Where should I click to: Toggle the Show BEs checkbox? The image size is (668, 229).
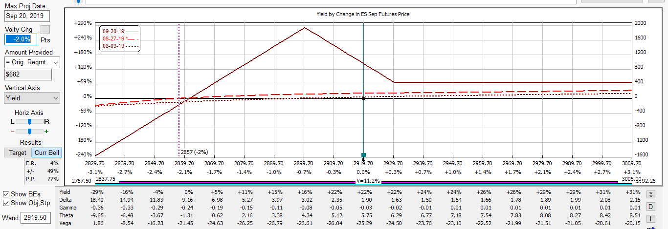tap(6, 194)
